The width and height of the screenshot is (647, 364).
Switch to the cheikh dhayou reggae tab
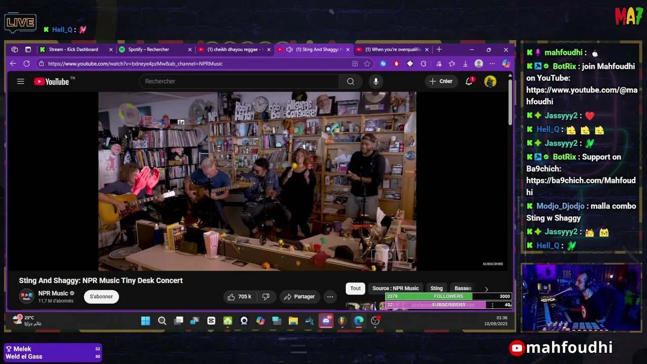(x=235, y=50)
